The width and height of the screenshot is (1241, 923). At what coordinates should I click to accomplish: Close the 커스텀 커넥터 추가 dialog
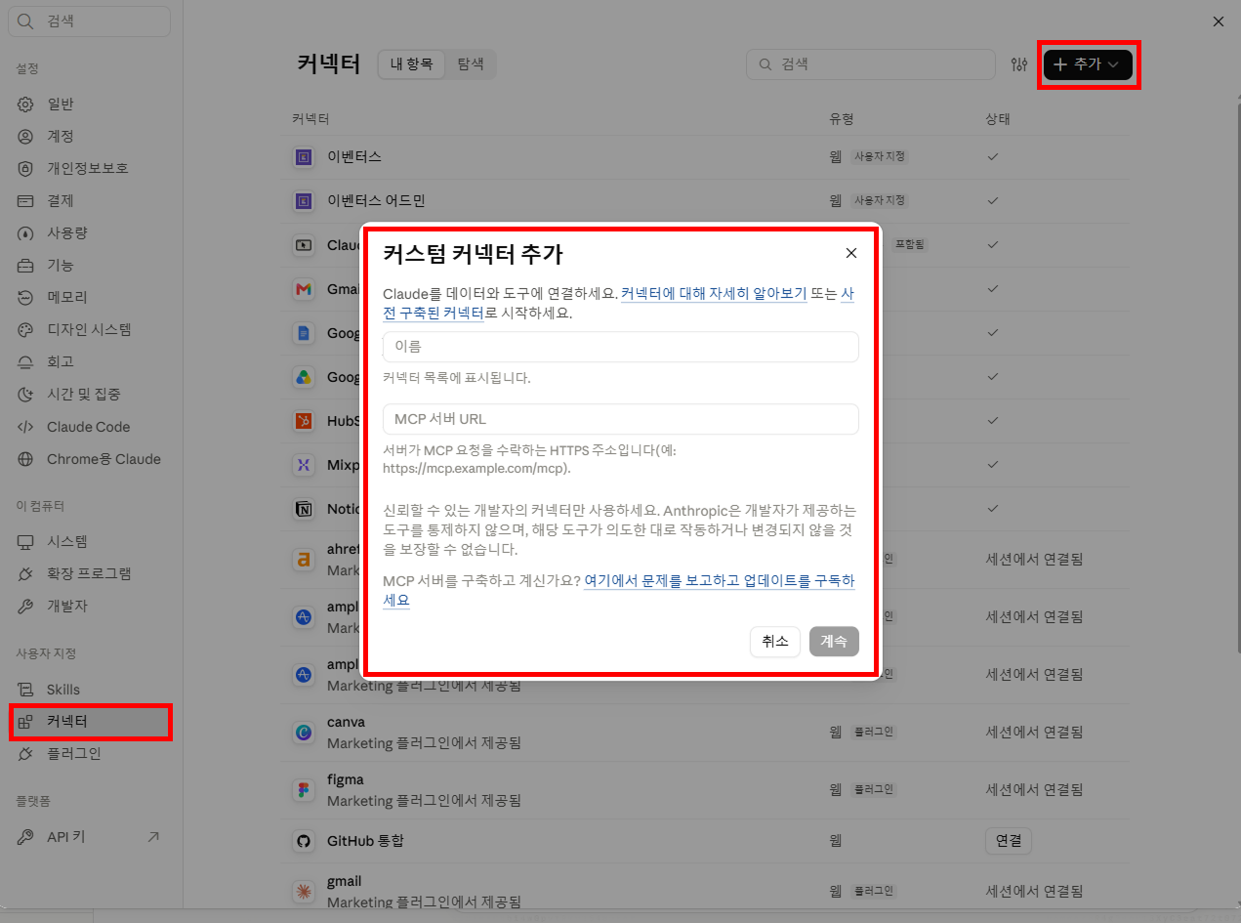pyautogui.click(x=851, y=253)
